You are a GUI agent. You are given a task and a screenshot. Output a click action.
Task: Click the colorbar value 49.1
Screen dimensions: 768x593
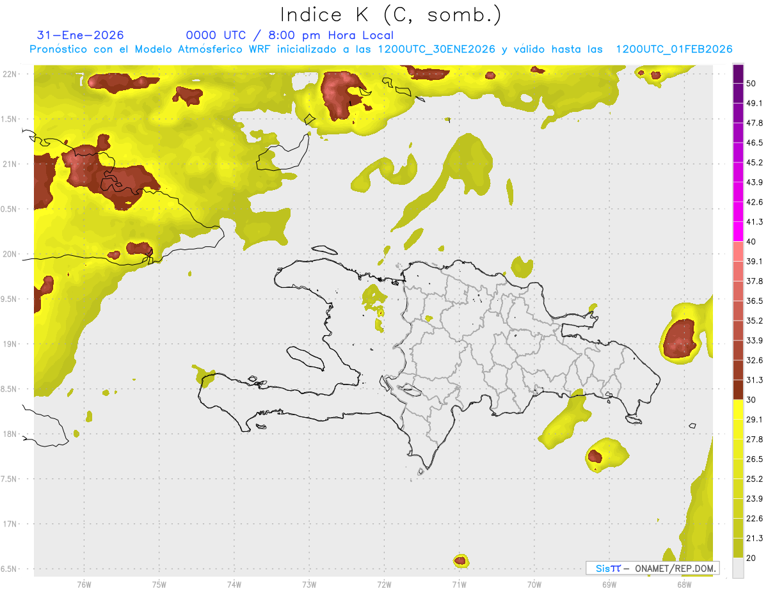point(754,103)
